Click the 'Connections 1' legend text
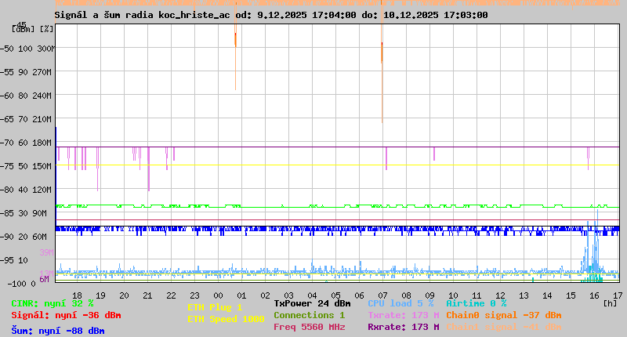Image resolution: width=627 pixels, height=337 pixels. coord(309,315)
